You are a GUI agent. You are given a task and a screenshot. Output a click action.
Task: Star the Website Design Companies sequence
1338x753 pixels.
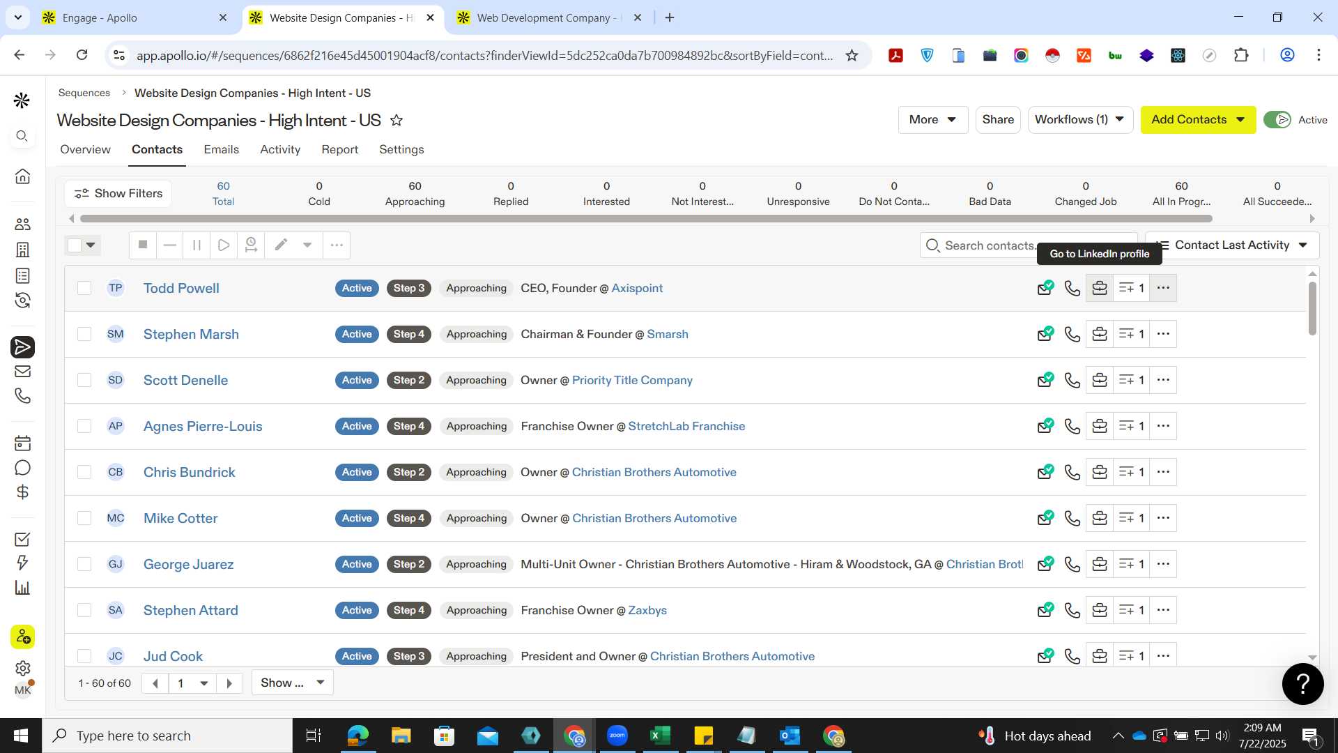(x=397, y=120)
